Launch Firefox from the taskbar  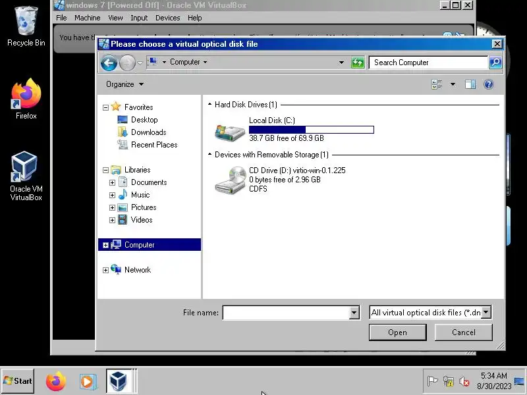[56, 381]
